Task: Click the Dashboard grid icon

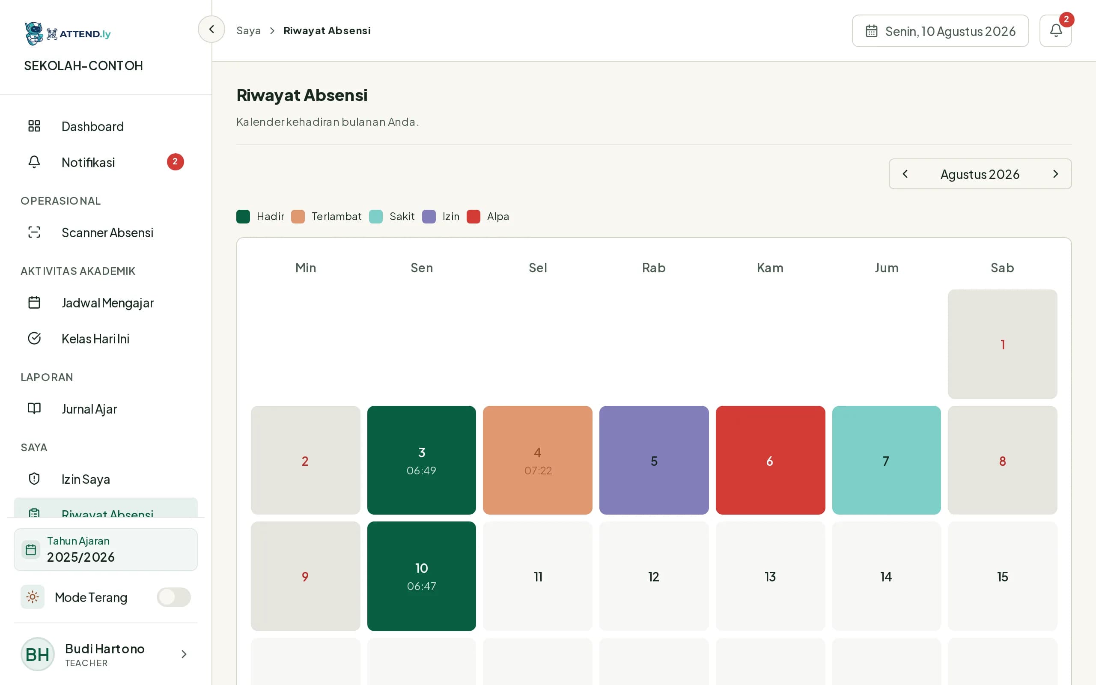Action: tap(34, 126)
